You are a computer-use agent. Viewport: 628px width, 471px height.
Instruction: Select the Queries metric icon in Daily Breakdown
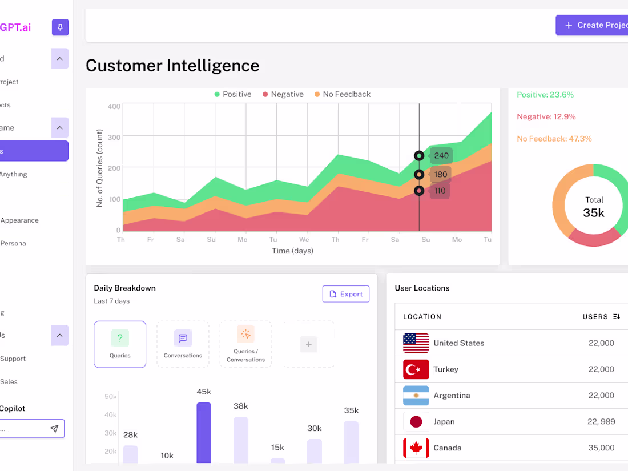[120, 338]
